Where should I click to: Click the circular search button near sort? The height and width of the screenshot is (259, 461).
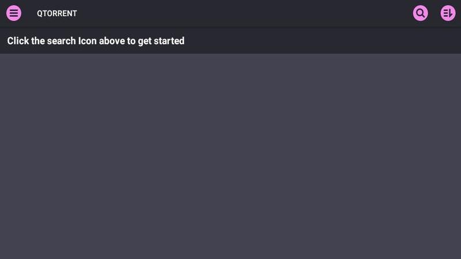click(421, 13)
